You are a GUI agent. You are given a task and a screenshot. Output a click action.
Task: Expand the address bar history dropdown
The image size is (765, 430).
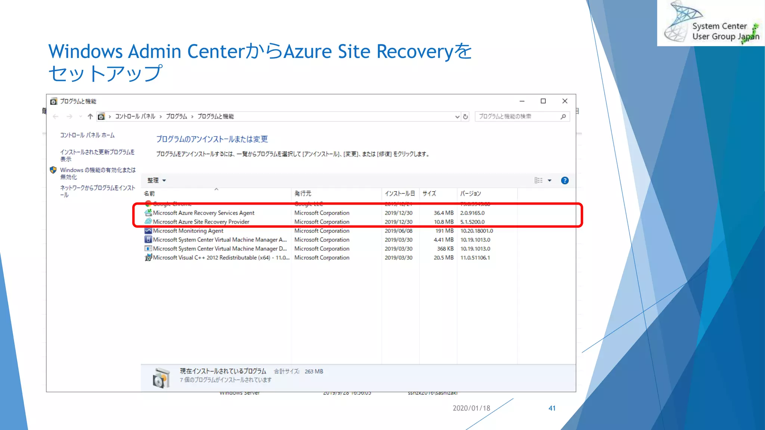pos(457,117)
